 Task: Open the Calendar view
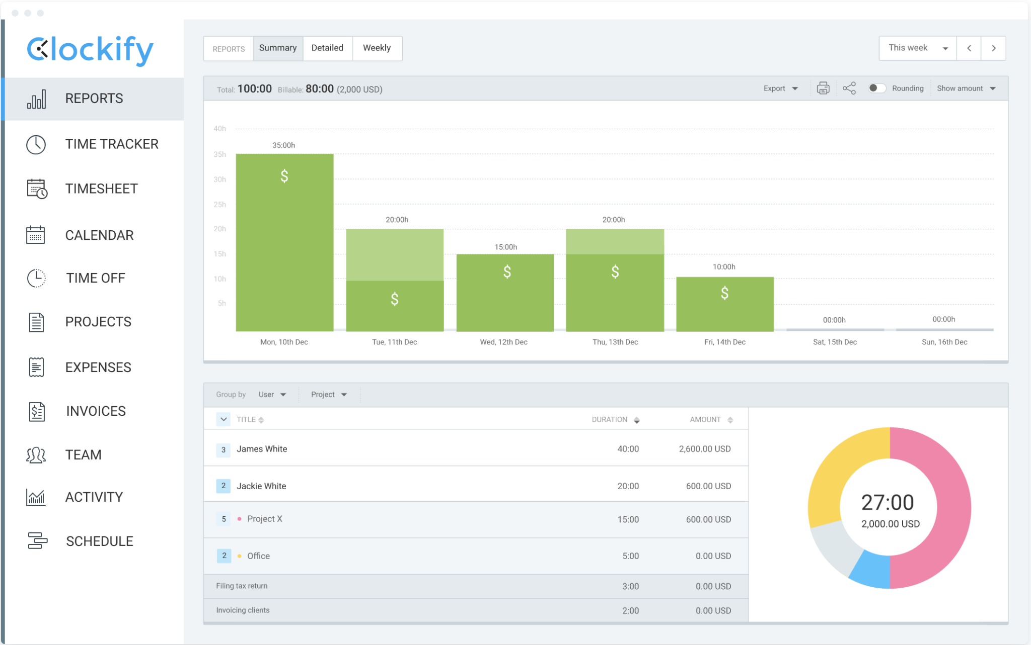click(99, 235)
